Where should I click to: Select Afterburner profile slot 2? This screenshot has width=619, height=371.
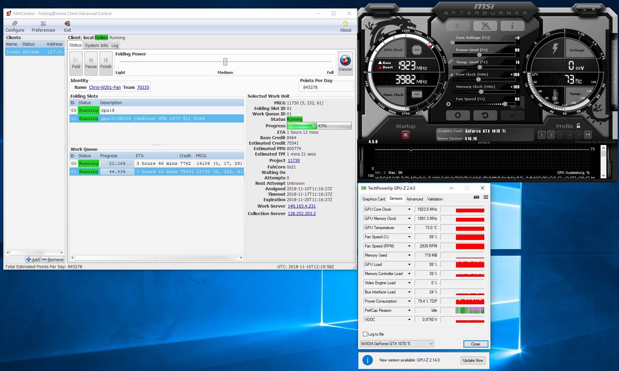551,135
